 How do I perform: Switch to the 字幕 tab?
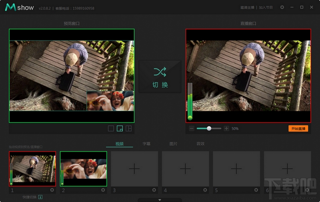point(146,144)
